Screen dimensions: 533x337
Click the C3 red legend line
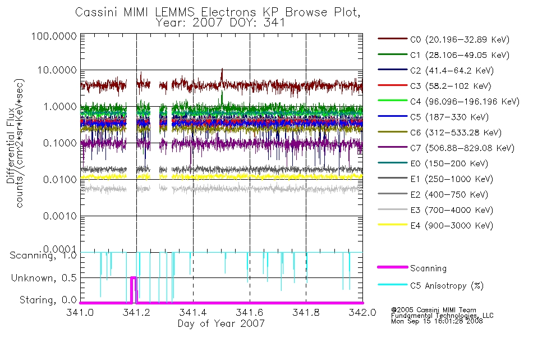(x=392, y=85)
